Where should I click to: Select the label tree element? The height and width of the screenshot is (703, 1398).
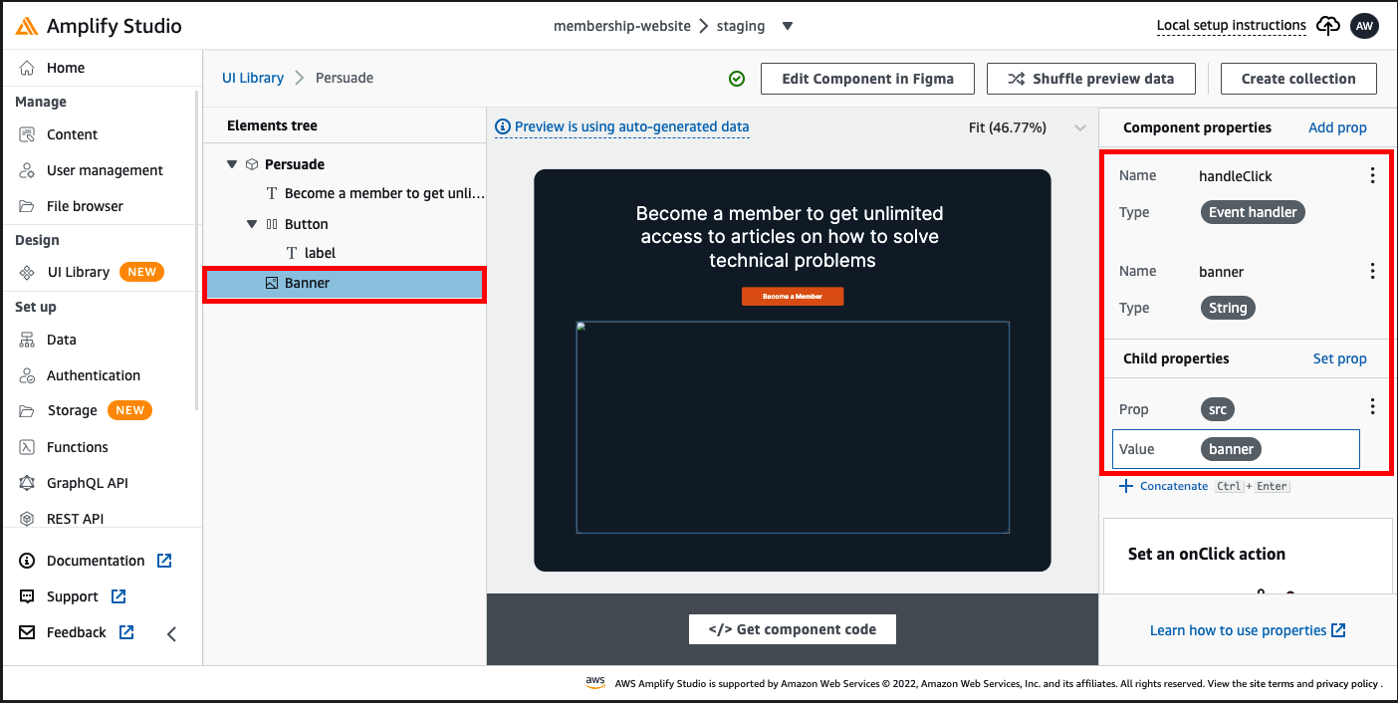pos(320,253)
